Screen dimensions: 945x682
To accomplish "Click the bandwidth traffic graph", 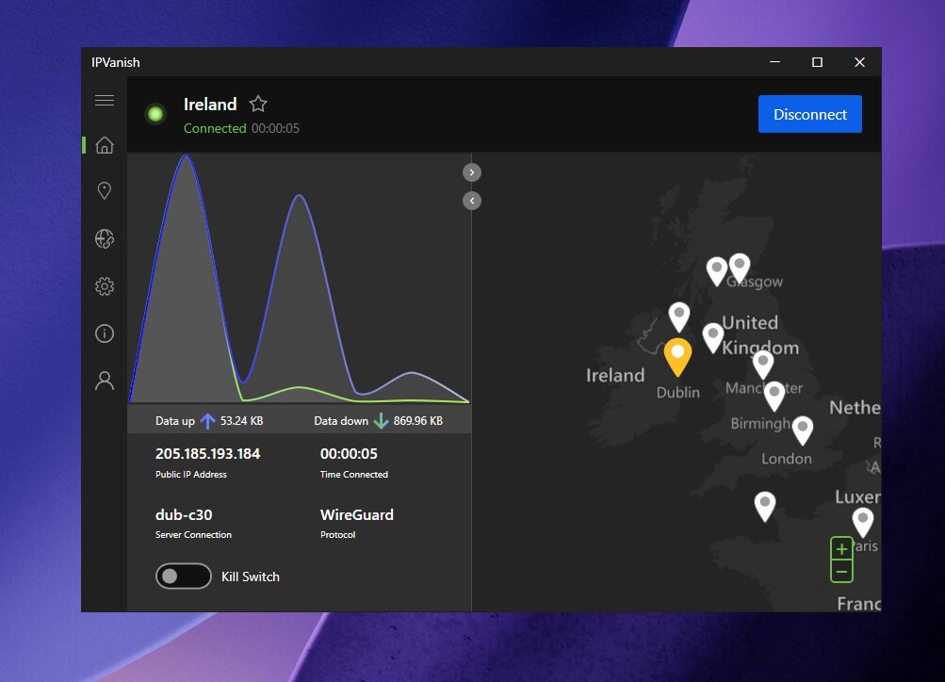I will (300, 278).
